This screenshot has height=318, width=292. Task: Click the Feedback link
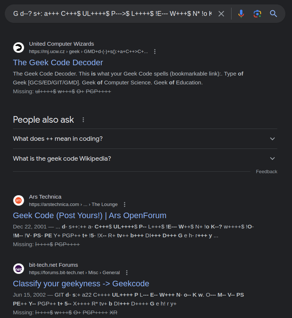(x=267, y=171)
